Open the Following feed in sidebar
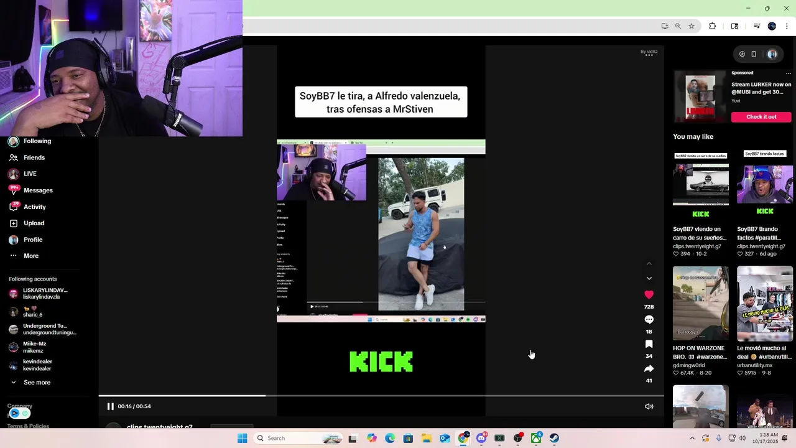Viewport: 796px width, 448px height. pyautogui.click(x=31, y=141)
